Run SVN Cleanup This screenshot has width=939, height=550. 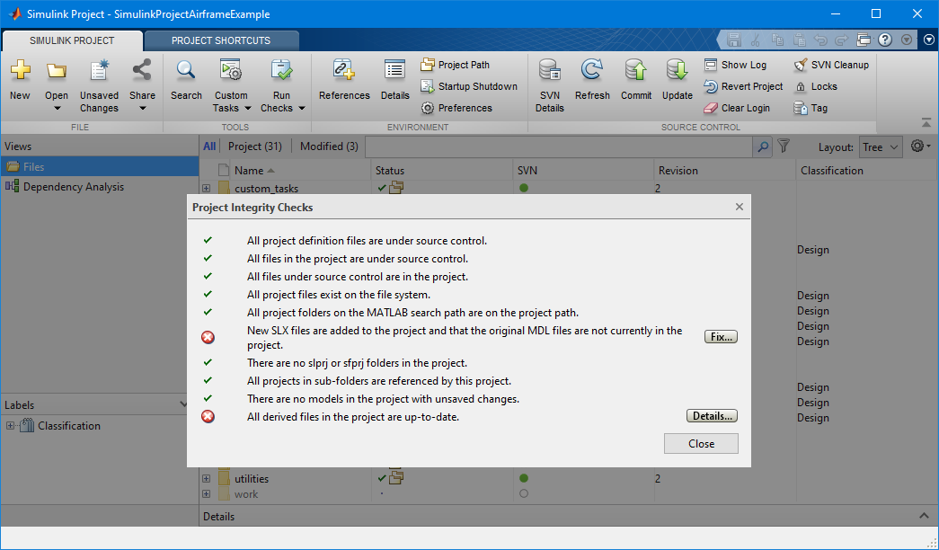831,65
